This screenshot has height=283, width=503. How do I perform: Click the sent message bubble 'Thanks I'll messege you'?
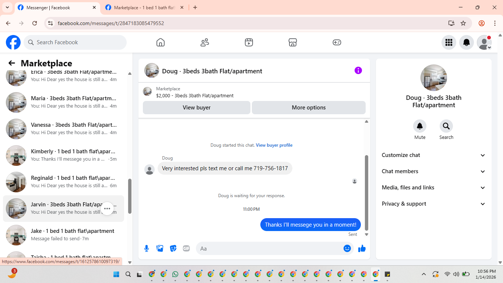310,225
